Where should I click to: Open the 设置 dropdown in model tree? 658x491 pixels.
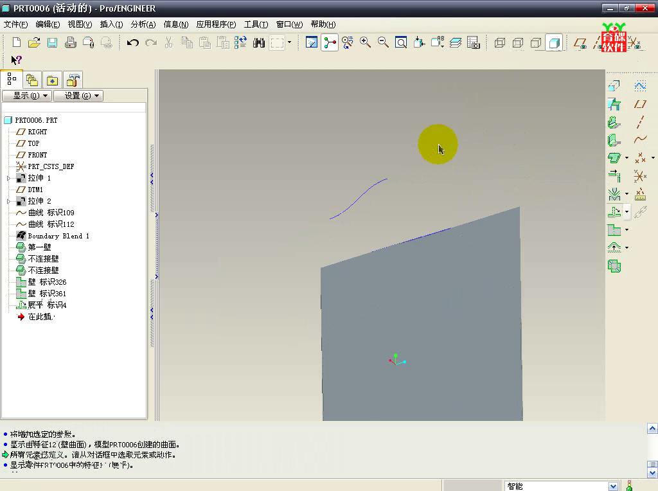coord(78,96)
